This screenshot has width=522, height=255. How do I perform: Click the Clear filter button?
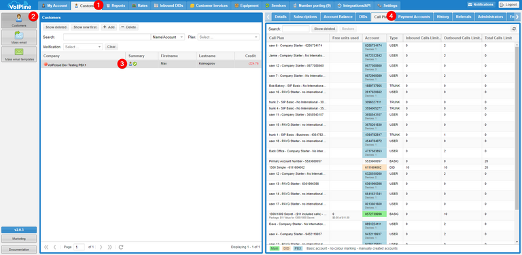click(x=111, y=47)
